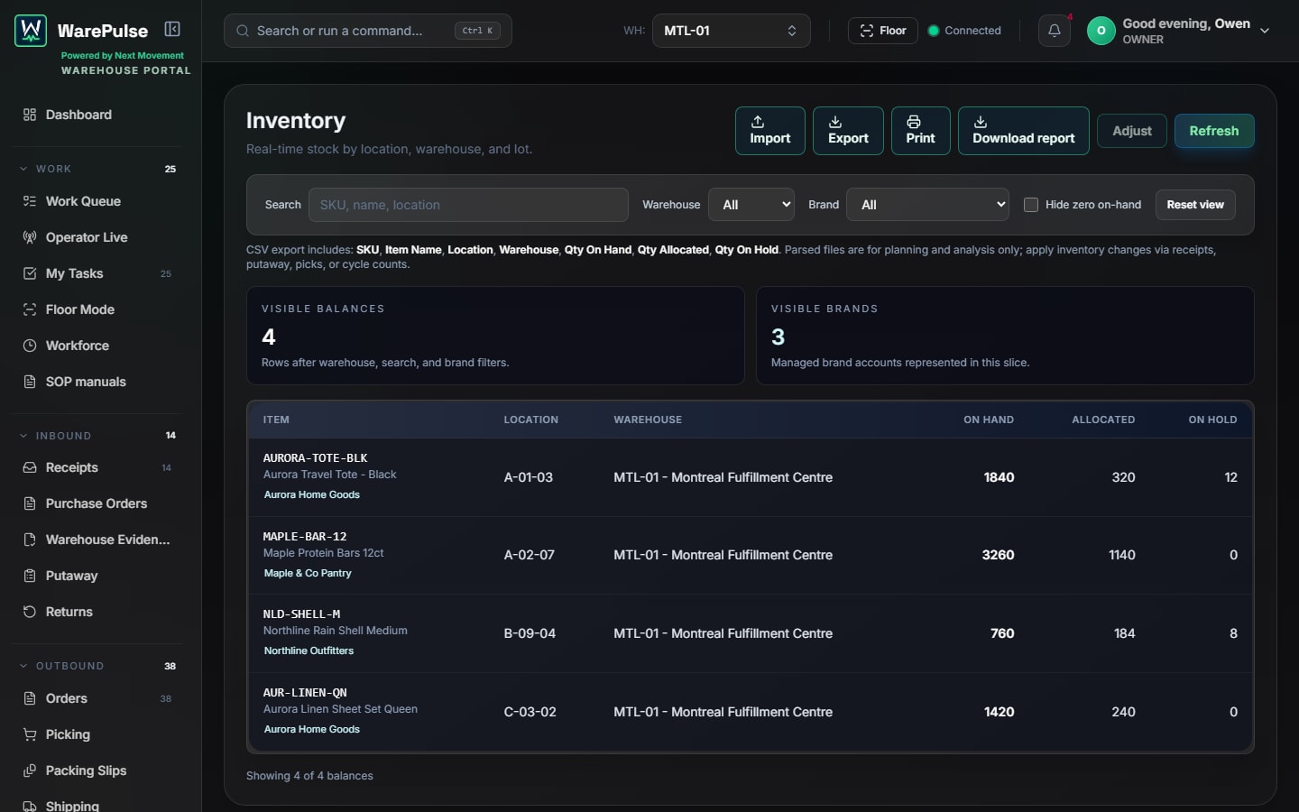The height and width of the screenshot is (812, 1299).
Task: Click the Orders document icon
Action: [30, 698]
